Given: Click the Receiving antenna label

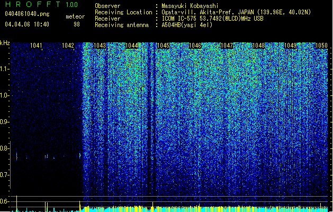Looking at the screenshot, I should tap(122, 25).
